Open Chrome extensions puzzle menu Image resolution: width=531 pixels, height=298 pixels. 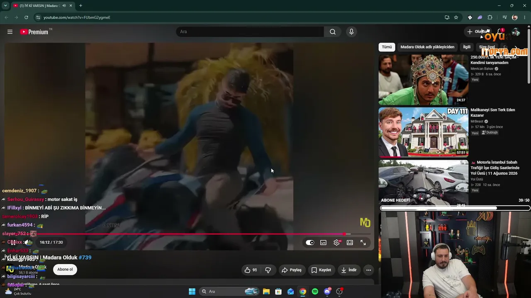490,17
